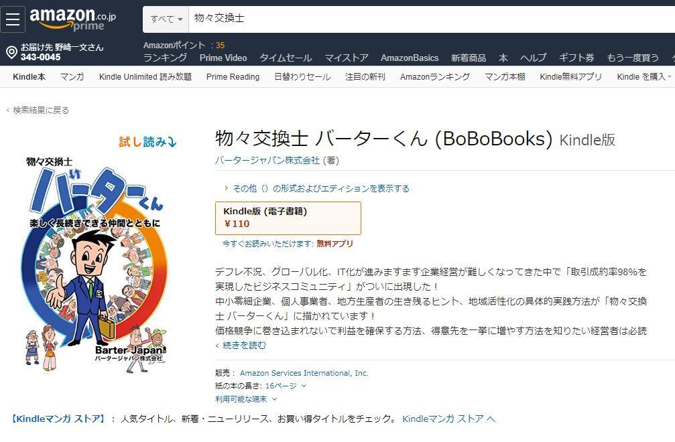
Task: Click the 無料アプリ link
Action: (334, 244)
